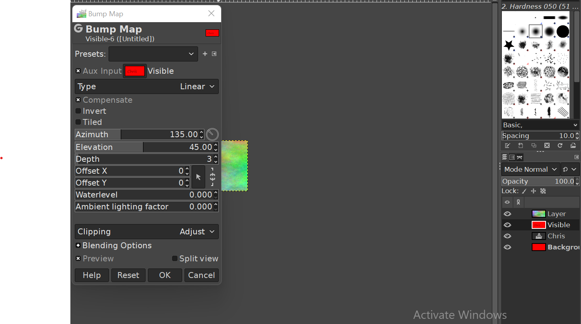
Task: Close the Bump Map dialog window
Action: point(212,13)
